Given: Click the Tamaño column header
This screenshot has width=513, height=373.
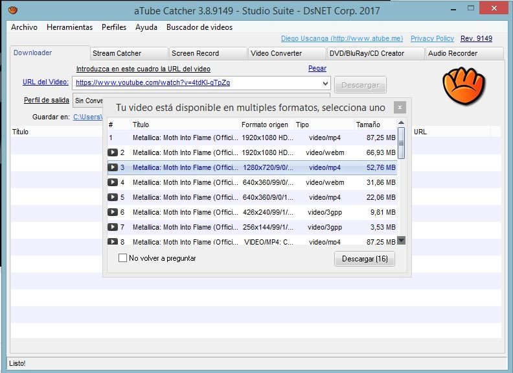Looking at the screenshot, I should click(x=376, y=125).
